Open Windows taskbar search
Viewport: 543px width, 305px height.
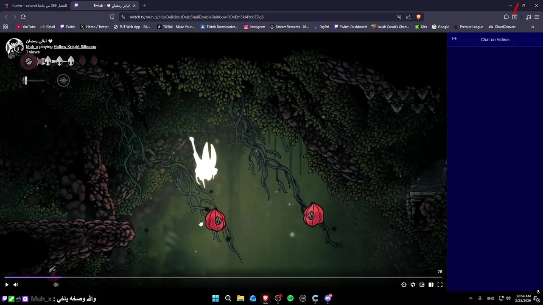[228, 298]
